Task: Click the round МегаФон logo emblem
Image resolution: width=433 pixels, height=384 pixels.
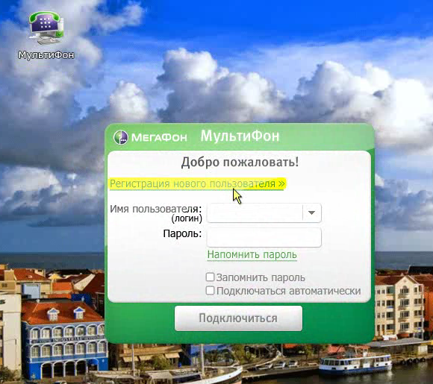Action: coord(121,137)
